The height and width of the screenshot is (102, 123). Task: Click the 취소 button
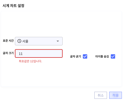(101, 95)
